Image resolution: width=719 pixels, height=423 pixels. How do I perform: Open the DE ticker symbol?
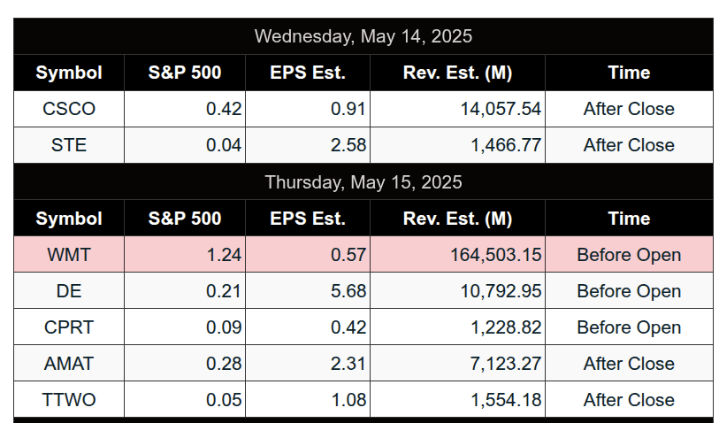coord(69,291)
